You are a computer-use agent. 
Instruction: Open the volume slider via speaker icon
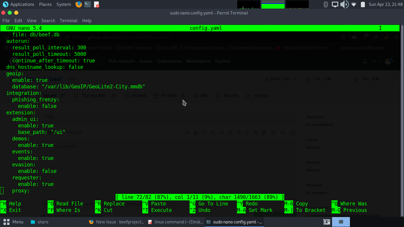(345, 4)
